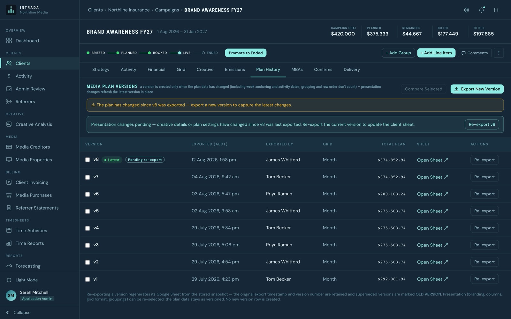This screenshot has width=511, height=319.
Task: Check the v6 row checkbox
Action: (x=88, y=194)
